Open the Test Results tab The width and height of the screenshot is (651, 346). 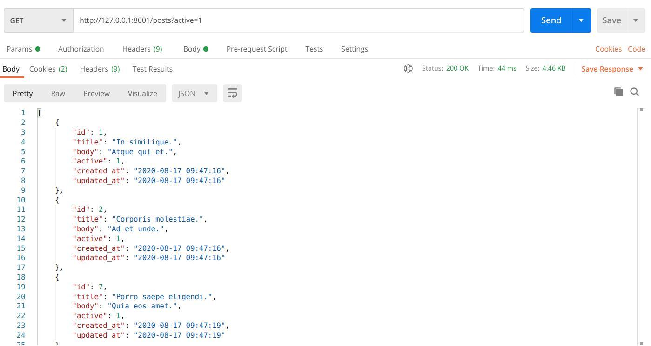tap(153, 69)
